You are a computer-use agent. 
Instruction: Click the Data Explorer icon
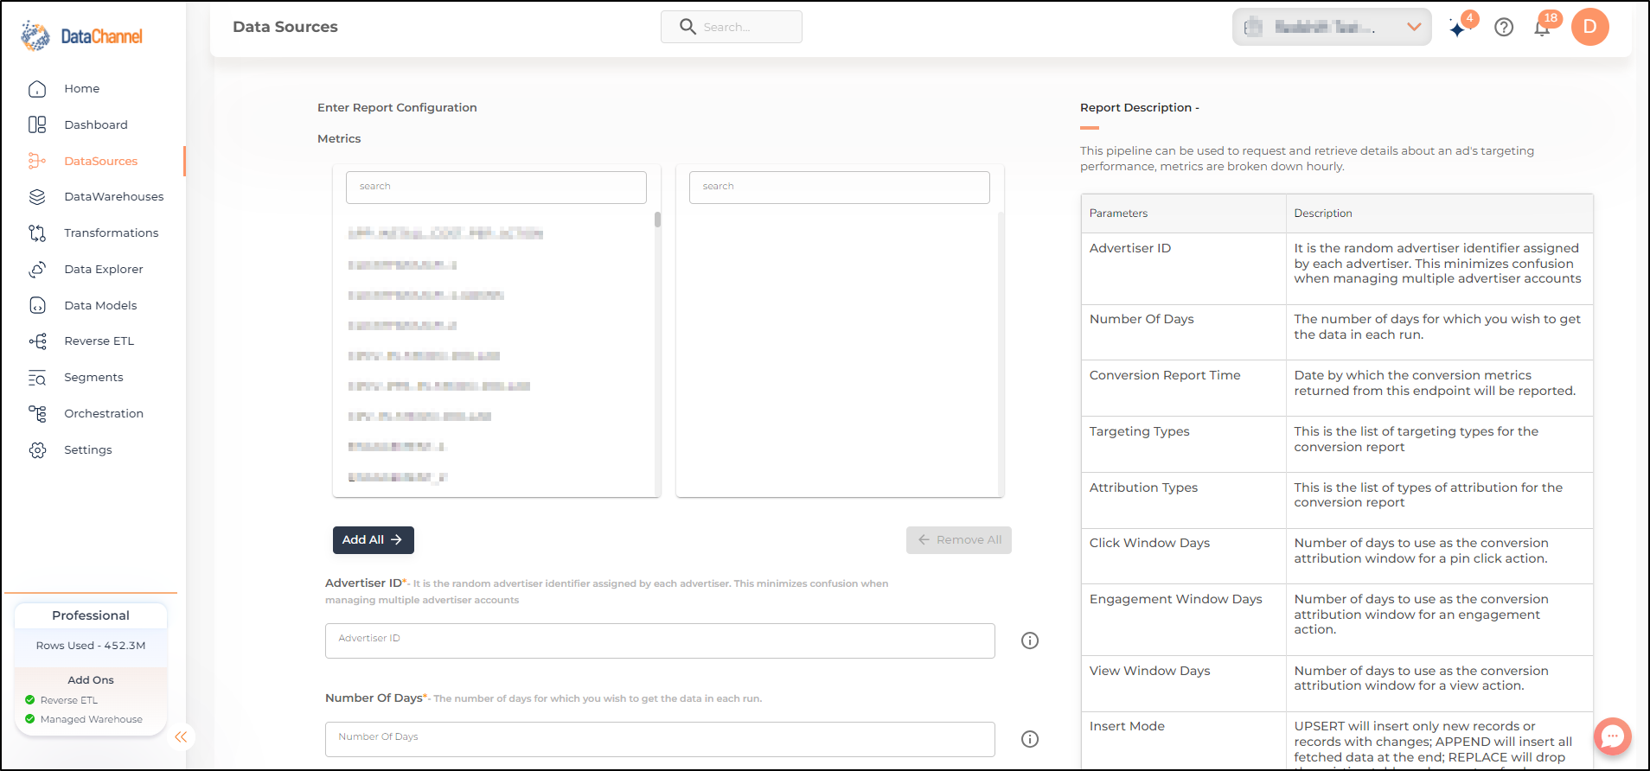[37, 270]
